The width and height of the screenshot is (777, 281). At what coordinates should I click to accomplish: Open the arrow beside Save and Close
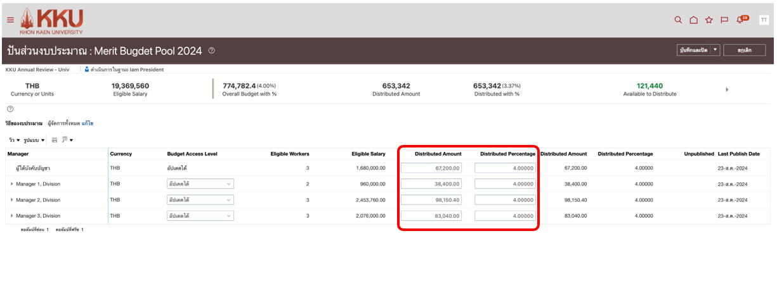(715, 50)
